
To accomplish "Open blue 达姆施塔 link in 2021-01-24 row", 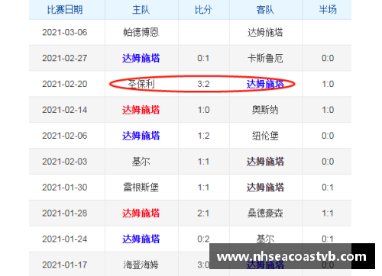I will coord(141,239).
